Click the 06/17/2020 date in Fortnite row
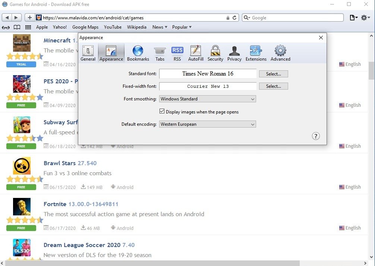Viewport: 375px width, 266px height. tap(62, 228)
